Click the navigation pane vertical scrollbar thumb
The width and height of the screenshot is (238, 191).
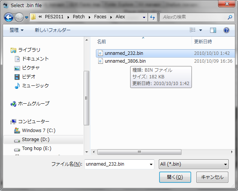87,98
